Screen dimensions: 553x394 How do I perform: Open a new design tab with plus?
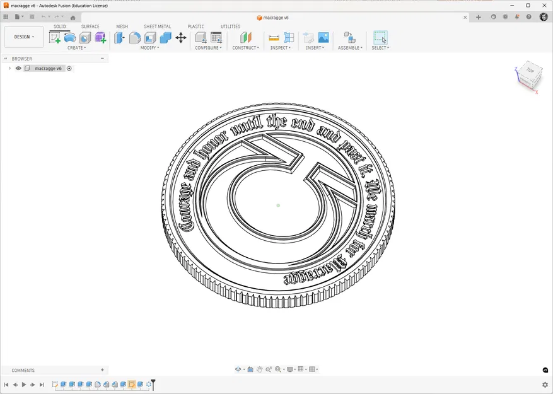(x=478, y=17)
